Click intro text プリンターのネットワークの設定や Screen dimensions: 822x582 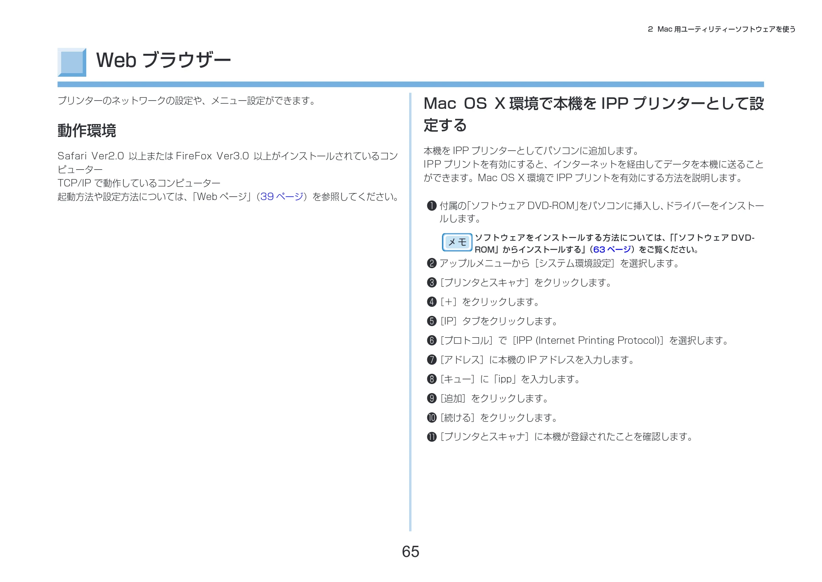tap(187, 101)
